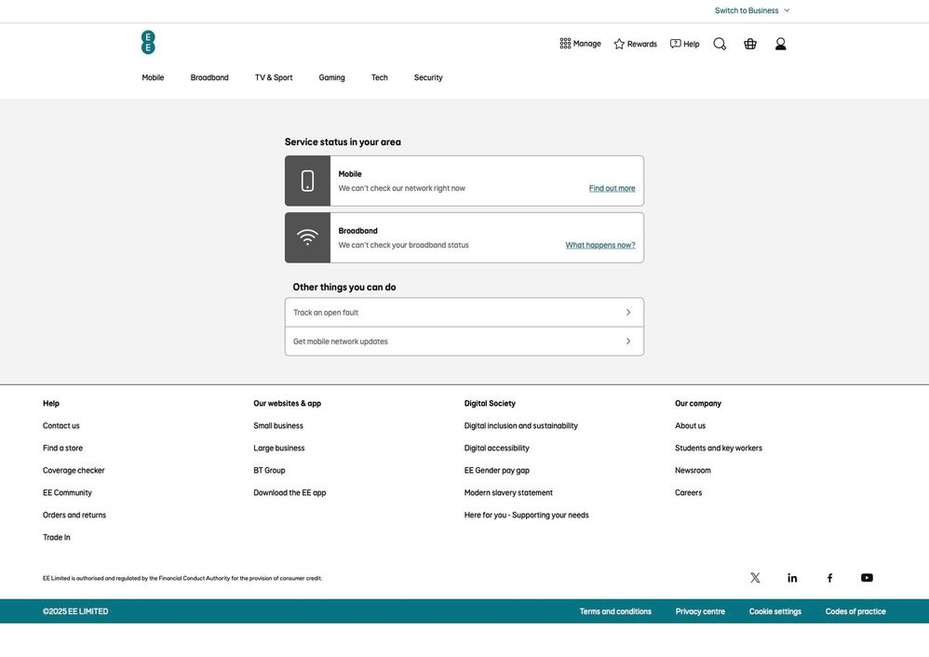Open Here for you - Supporting your needs
This screenshot has width=929, height=657.
[x=527, y=516]
